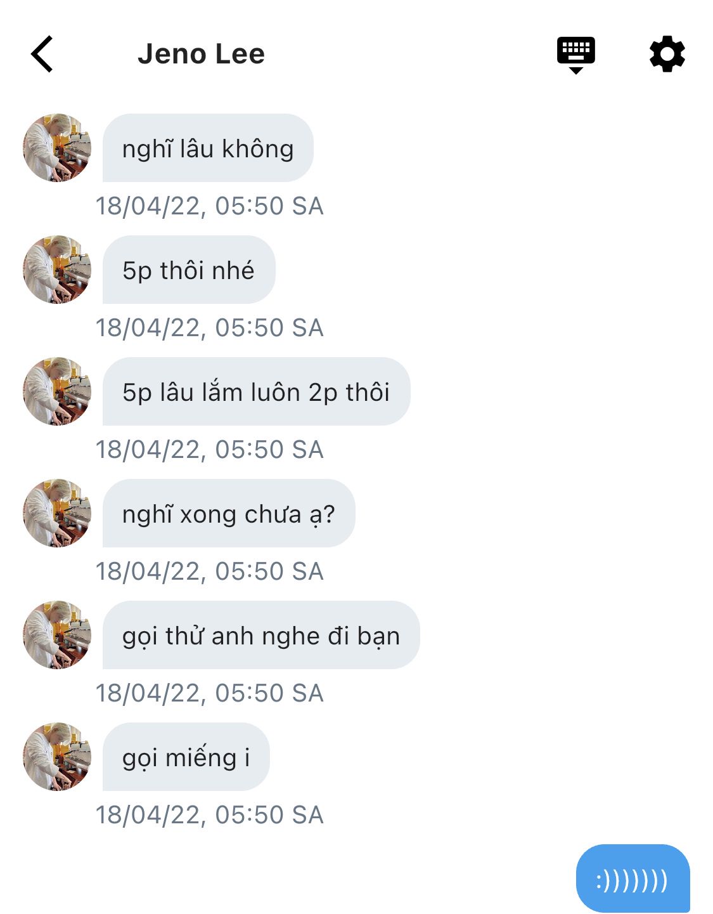The width and height of the screenshot is (713, 914).
Task: Go back using the left arrow
Action: (x=42, y=54)
